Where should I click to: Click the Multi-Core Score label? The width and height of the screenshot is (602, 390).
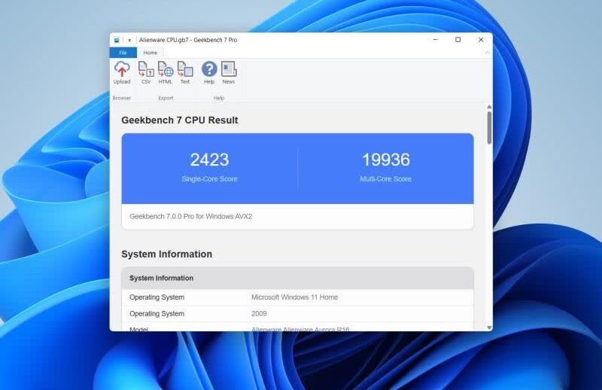(386, 178)
